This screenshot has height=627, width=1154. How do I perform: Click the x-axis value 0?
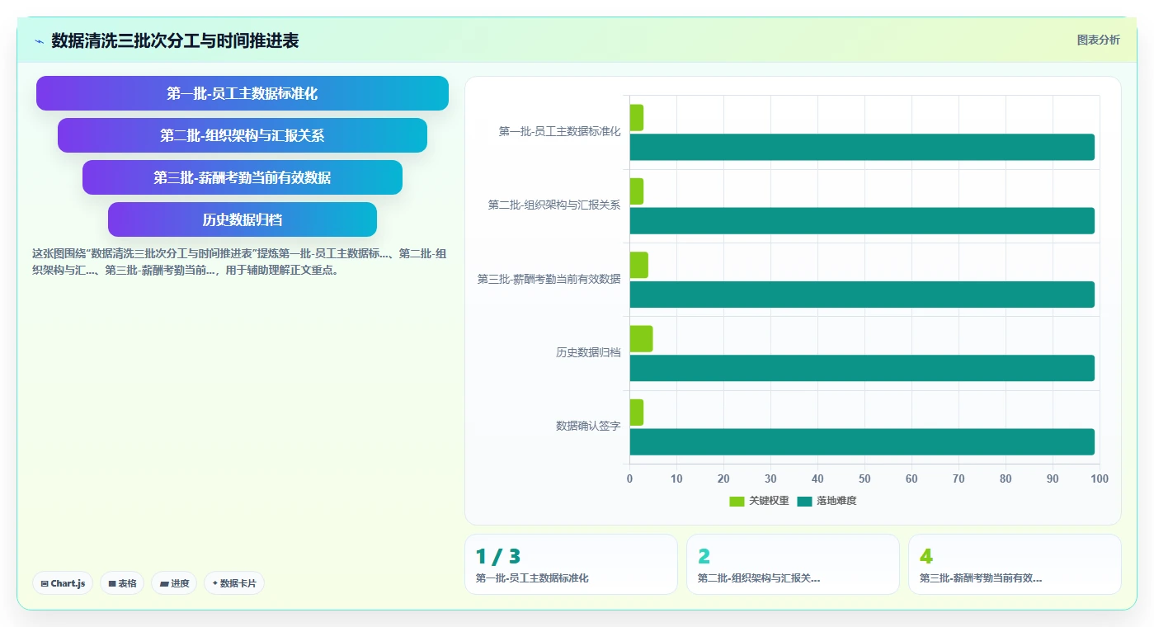coord(630,479)
